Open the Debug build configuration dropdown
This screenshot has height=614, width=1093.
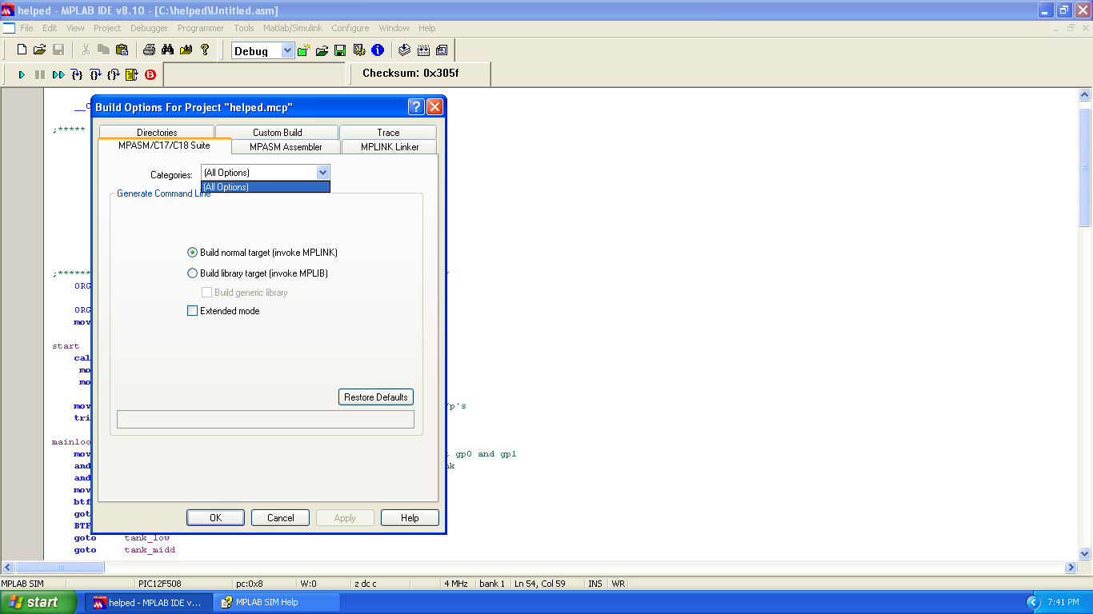click(x=288, y=51)
